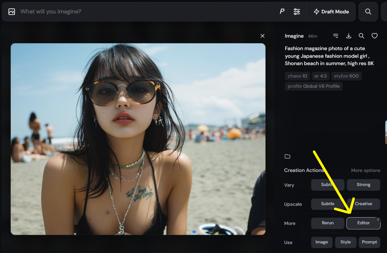
Task: Open the prompt settings sliders icon
Action: (297, 11)
